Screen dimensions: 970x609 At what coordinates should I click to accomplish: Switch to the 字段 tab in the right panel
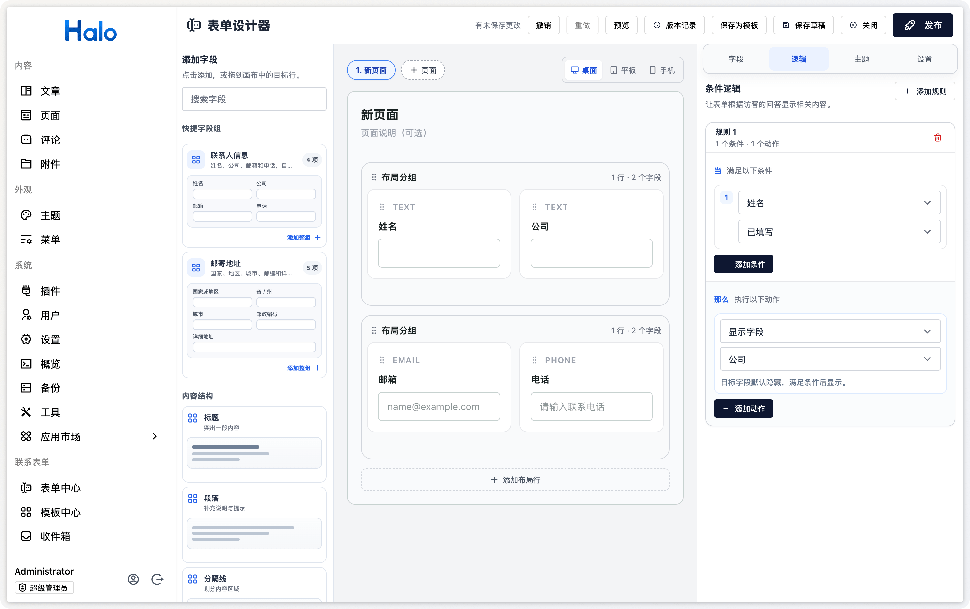coord(736,59)
